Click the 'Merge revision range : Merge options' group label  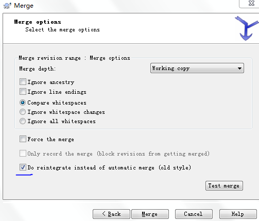click(74, 58)
